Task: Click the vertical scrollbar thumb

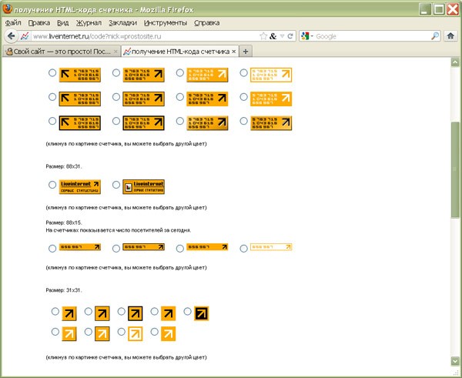Action: click(x=455, y=170)
